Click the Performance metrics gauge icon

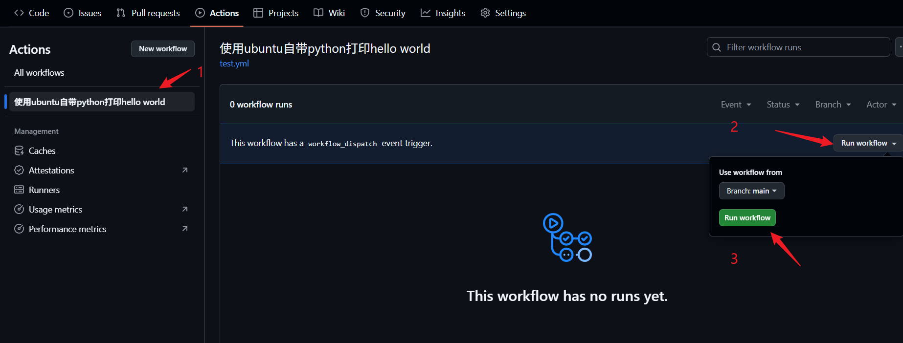19,229
